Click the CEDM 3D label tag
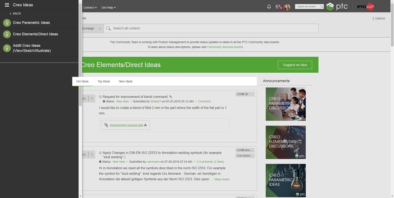This screenshot has width=394, height=198. [245, 94]
